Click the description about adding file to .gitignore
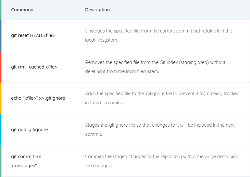This screenshot has height=177, width=250. (162, 98)
